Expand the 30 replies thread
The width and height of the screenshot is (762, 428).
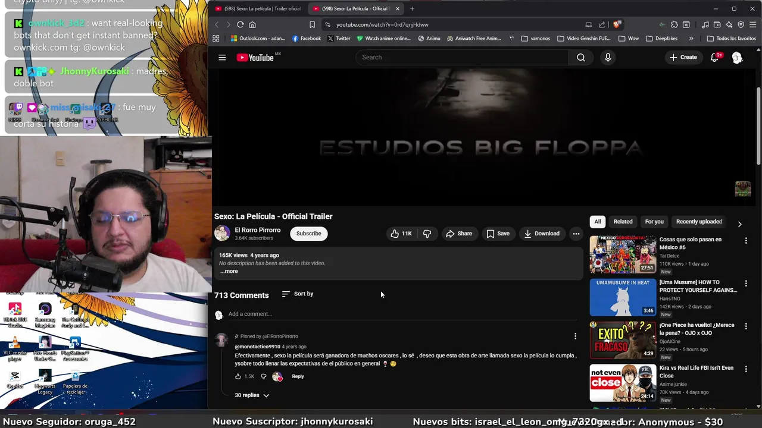252,395
